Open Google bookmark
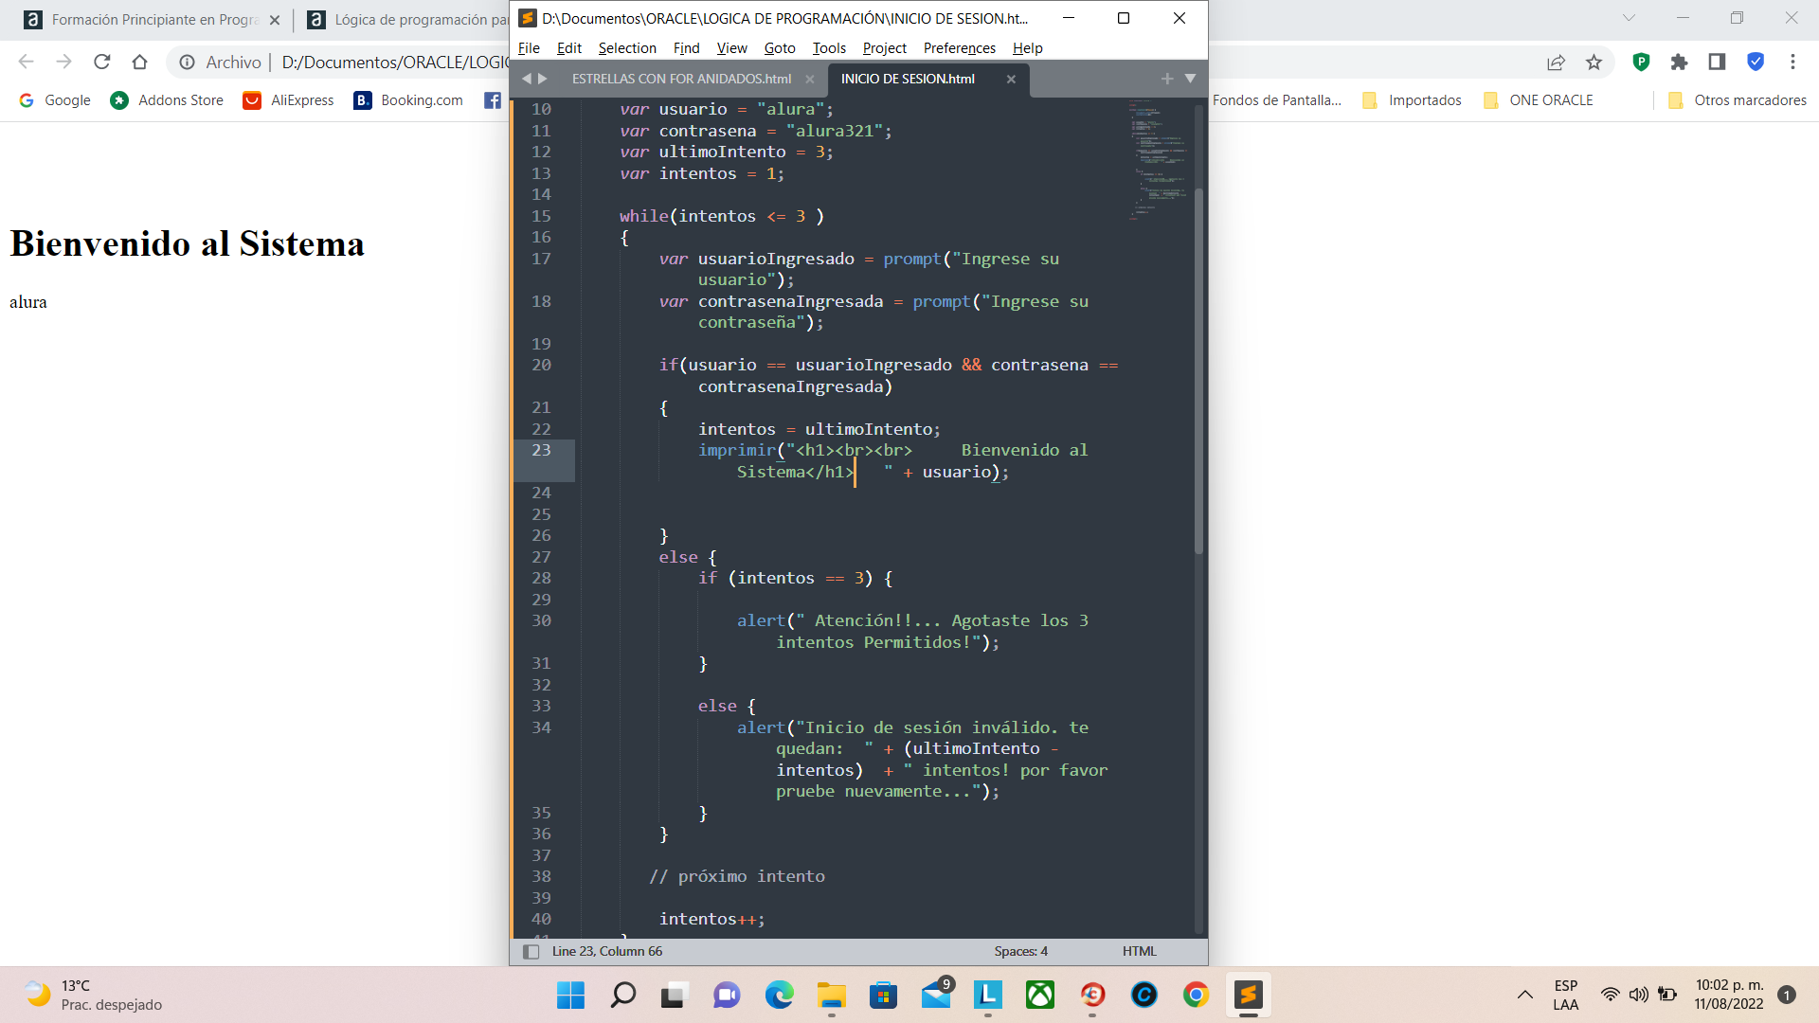The height and width of the screenshot is (1023, 1819). click(55, 100)
